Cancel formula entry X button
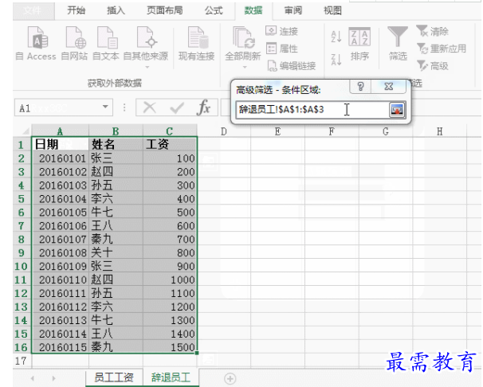483x387 pixels. click(150, 107)
